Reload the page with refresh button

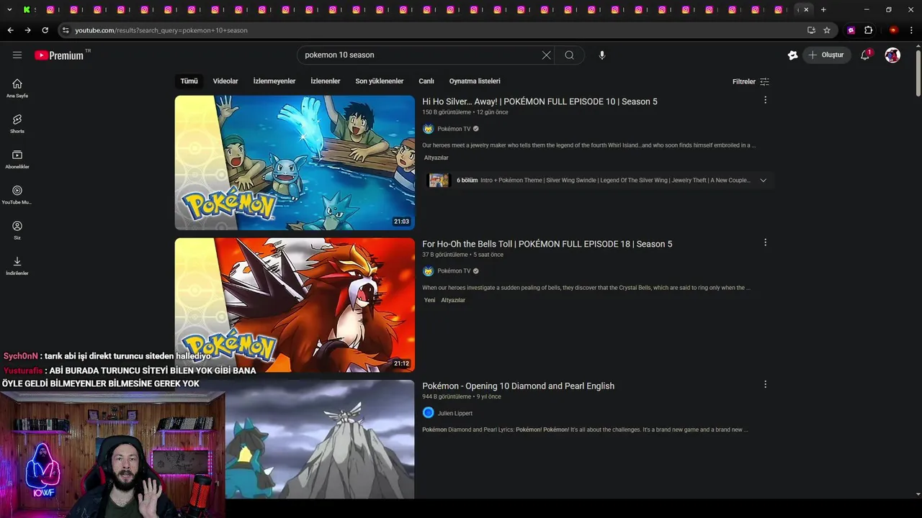pos(45,30)
